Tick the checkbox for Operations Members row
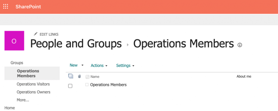Viewport: 278px width, 111px height. 70,86
